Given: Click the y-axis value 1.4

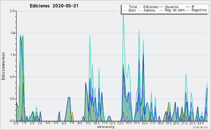Looking at the screenshot, I should coord(12,55).
